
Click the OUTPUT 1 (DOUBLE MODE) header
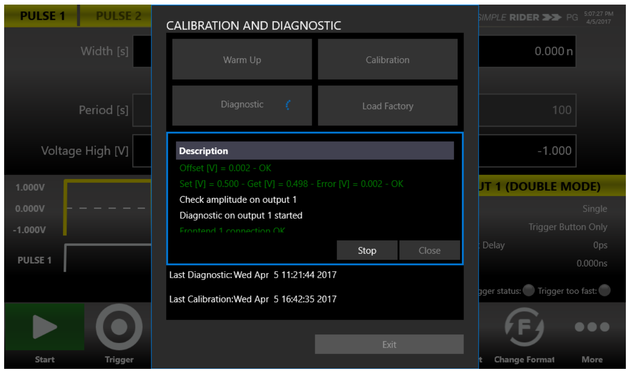pyautogui.click(x=552, y=186)
